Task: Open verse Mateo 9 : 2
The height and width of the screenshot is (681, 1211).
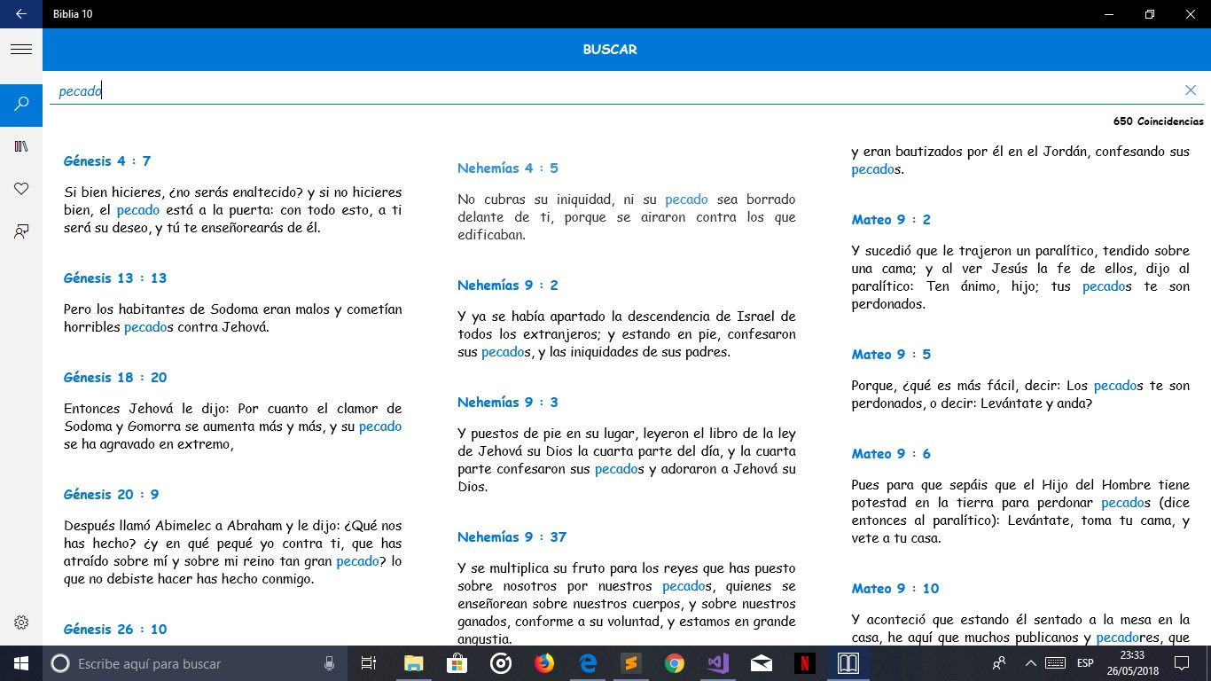Action: tap(892, 219)
